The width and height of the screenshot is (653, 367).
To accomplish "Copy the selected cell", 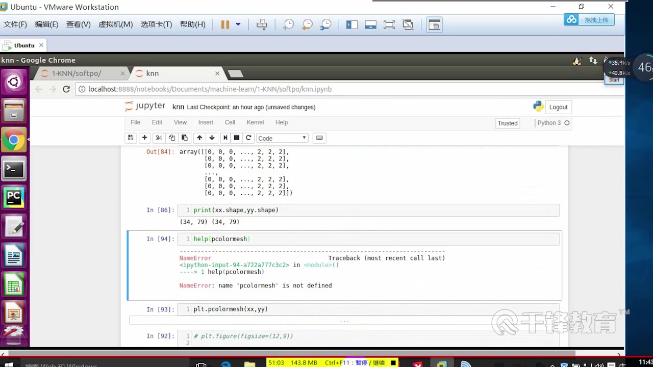I will [171, 138].
